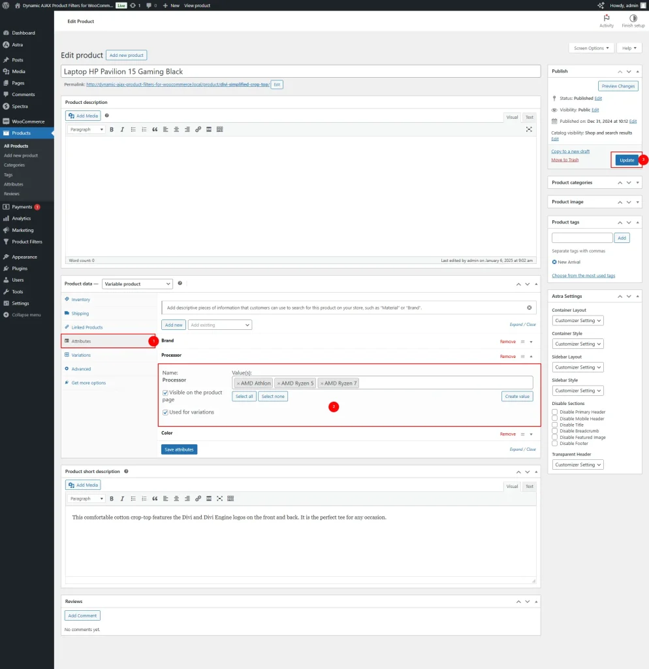Click the product title input field

tap(300, 71)
